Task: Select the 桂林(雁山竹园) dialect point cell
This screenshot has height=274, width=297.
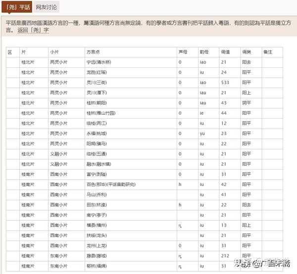Action: (x=131, y=113)
